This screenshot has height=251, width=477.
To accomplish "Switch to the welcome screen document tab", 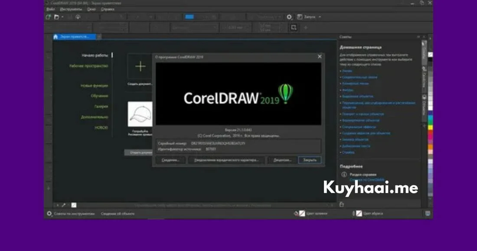I will pyautogui.click(x=75, y=37).
